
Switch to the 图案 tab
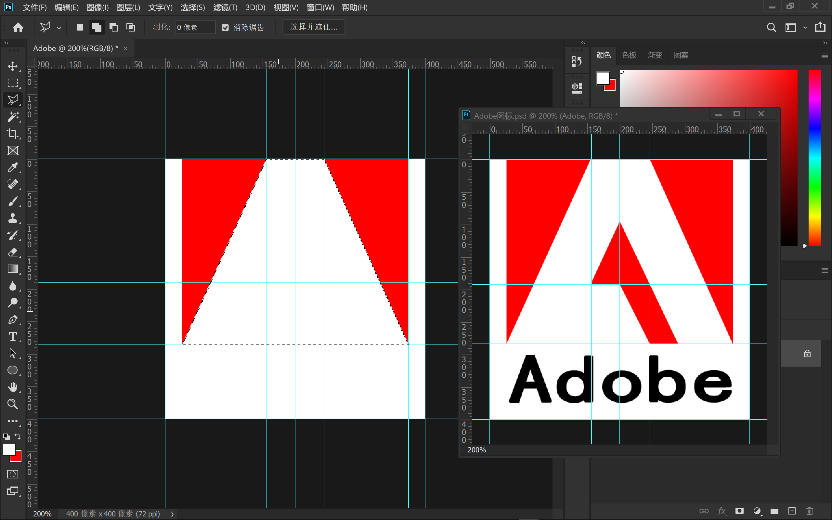(x=681, y=55)
